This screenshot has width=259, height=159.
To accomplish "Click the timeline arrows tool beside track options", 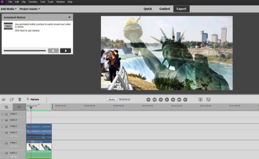I will pos(19,107).
